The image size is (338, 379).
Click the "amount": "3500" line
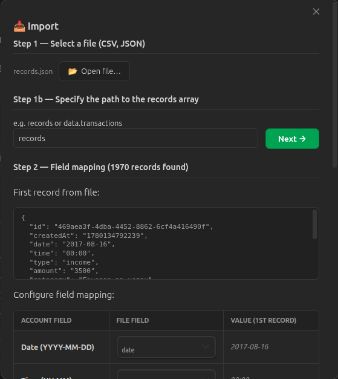pyautogui.click(x=64, y=271)
